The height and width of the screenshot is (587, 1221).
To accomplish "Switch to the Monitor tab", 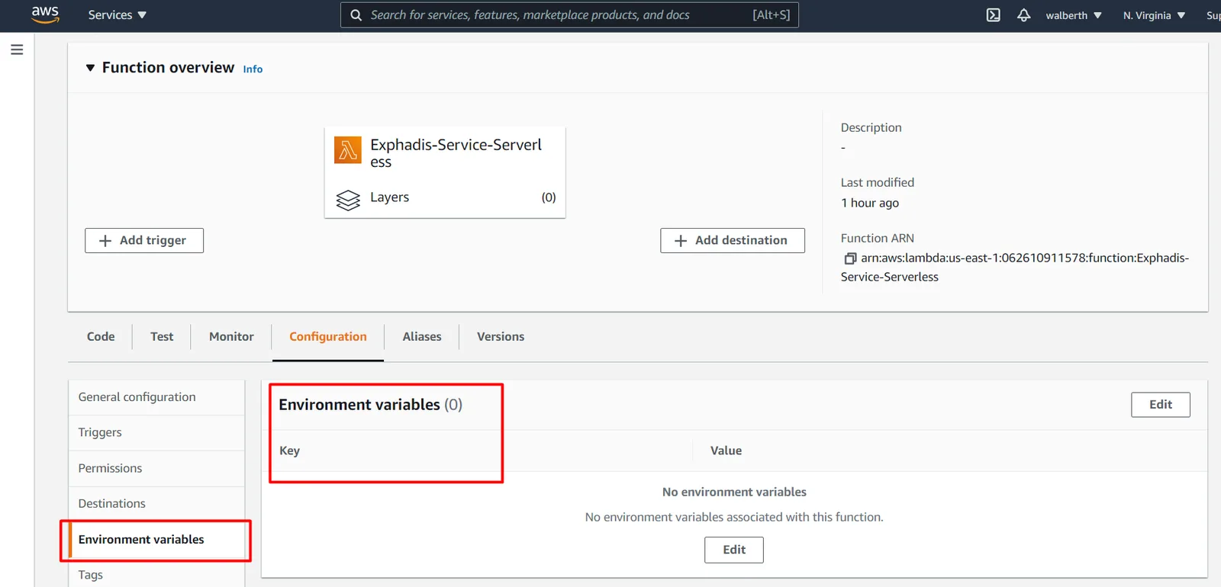I will 231,336.
